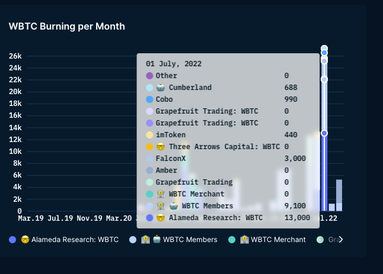Screen dimensions: 383x274
Task: Click the blue Cobo dot in tooltip
Action: (x=149, y=99)
